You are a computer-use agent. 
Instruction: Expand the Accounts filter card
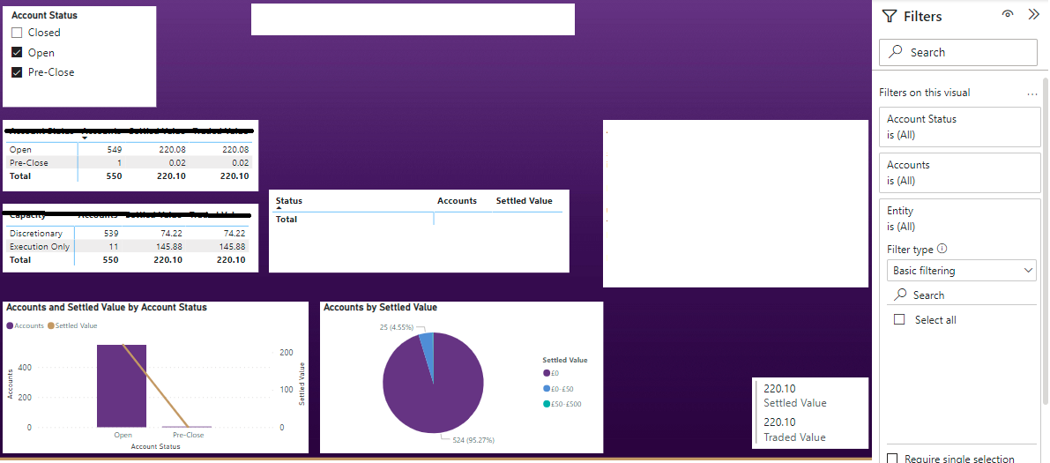click(959, 172)
